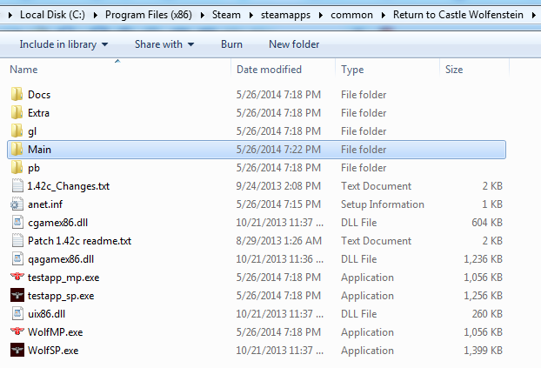Click the uix86.dll file icon

[17, 313]
